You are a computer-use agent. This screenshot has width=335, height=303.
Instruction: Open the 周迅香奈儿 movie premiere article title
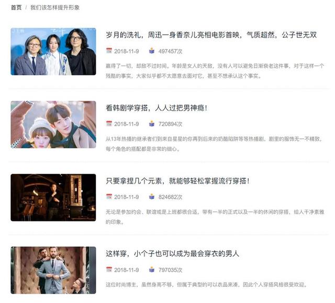coord(211,35)
